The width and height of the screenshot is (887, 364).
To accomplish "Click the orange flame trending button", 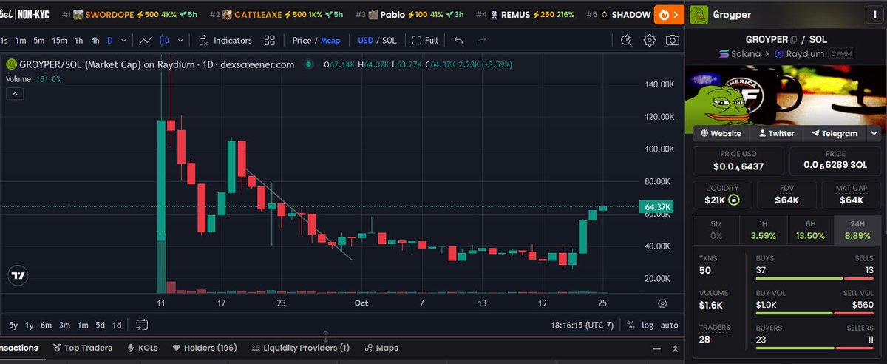I will pos(668,14).
